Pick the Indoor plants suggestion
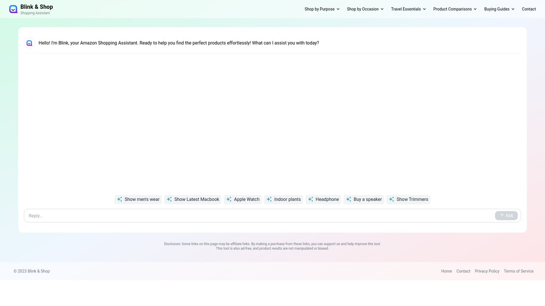This screenshot has height=306, width=545. pos(284,199)
